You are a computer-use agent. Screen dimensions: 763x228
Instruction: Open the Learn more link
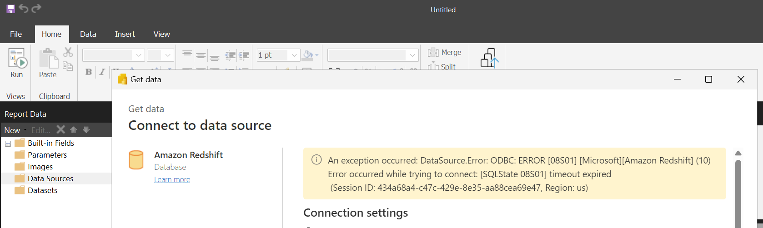pyautogui.click(x=172, y=179)
